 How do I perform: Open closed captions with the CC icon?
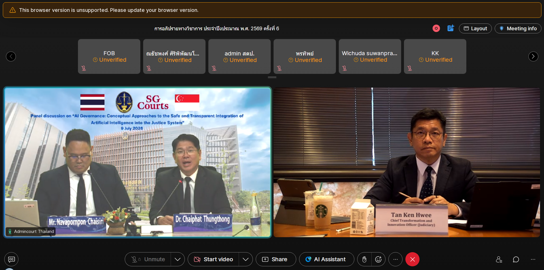11,259
